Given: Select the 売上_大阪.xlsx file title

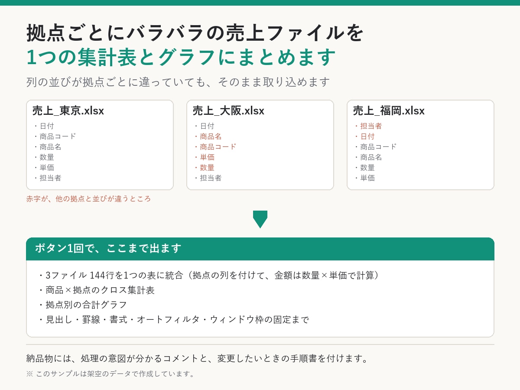Looking at the screenshot, I should click(x=228, y=111).
